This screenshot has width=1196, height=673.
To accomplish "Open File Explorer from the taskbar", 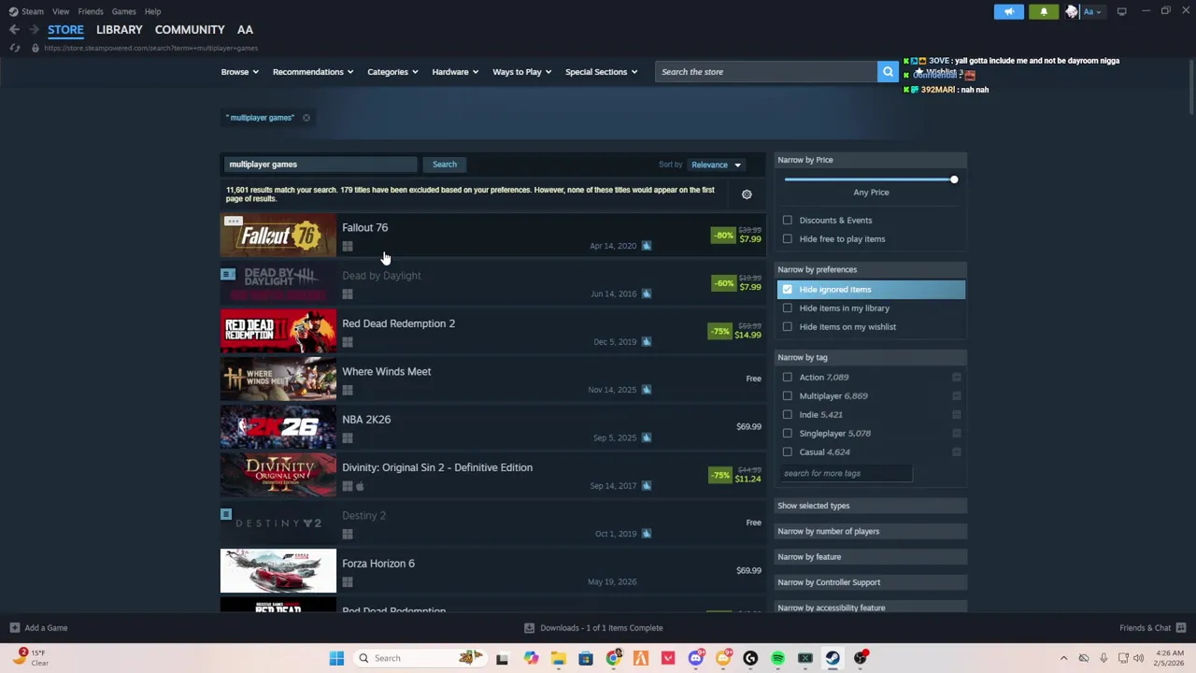I will [x=558, y=658].
